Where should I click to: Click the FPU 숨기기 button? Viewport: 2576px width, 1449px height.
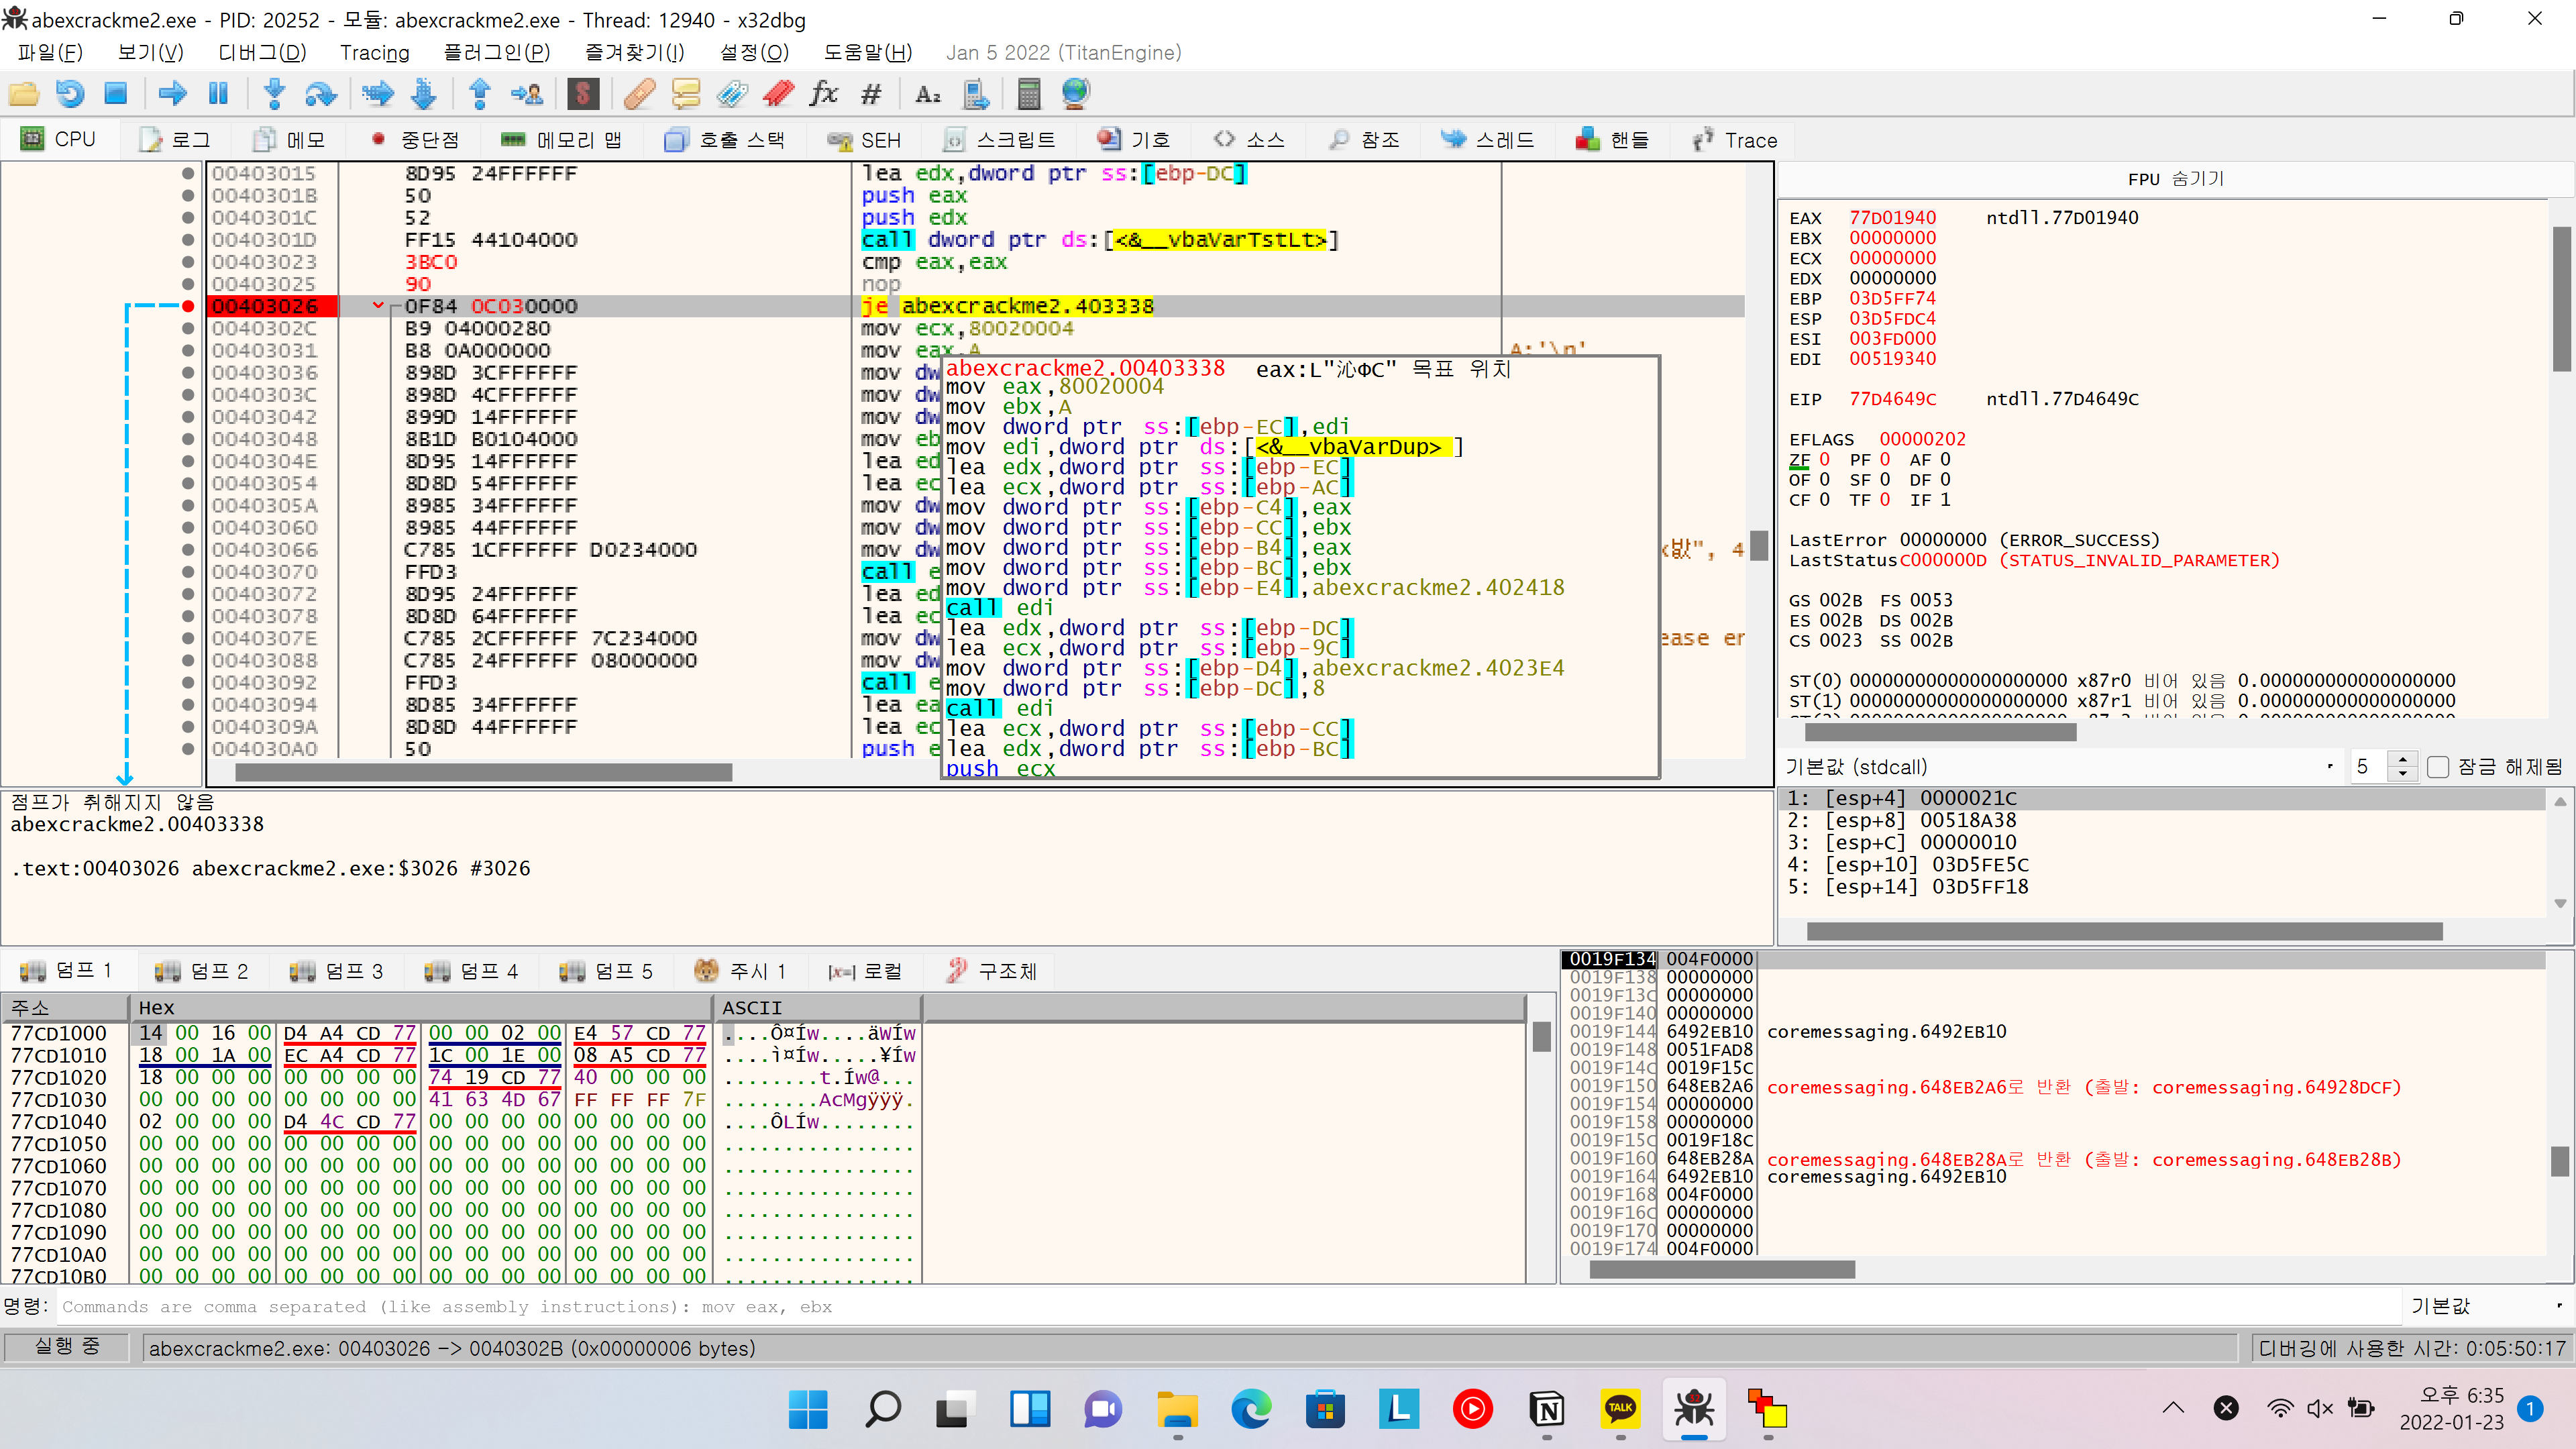coord(2175,179)
